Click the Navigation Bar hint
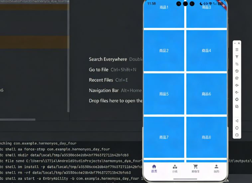 104,90
